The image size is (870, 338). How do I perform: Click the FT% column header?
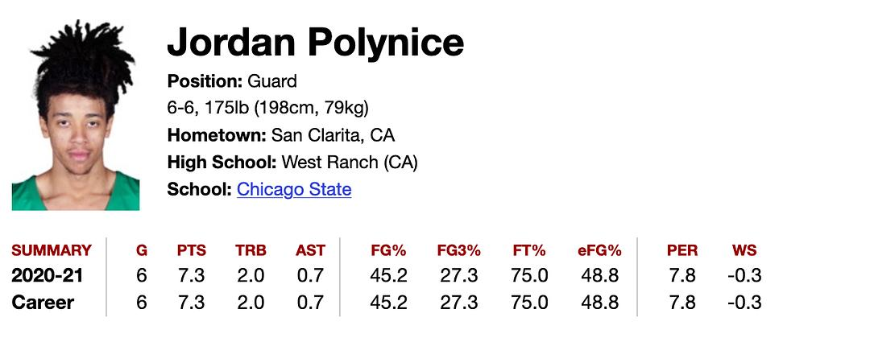click(x=529, y=250)
